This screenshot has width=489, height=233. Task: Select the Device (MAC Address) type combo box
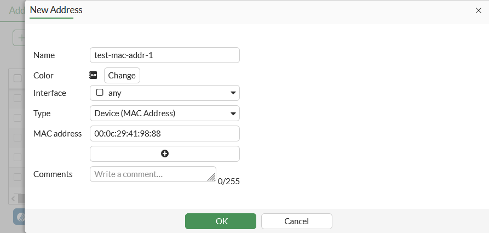[x=159, y=113]
